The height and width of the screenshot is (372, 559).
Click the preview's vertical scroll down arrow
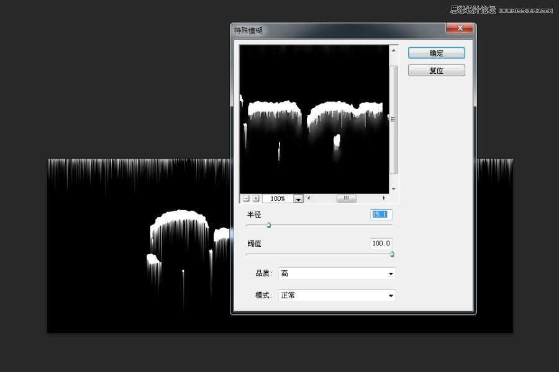coord(394,188)
